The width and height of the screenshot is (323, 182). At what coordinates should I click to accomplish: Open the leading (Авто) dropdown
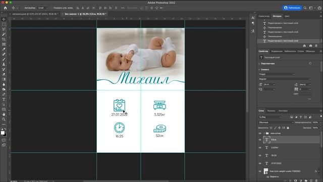click(x=310, y=84)
